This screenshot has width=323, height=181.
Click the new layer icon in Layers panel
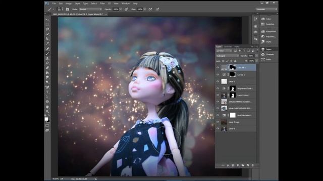click(248, 165)
